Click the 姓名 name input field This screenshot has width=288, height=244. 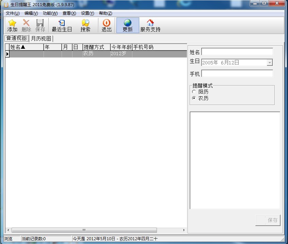(237, 52)
